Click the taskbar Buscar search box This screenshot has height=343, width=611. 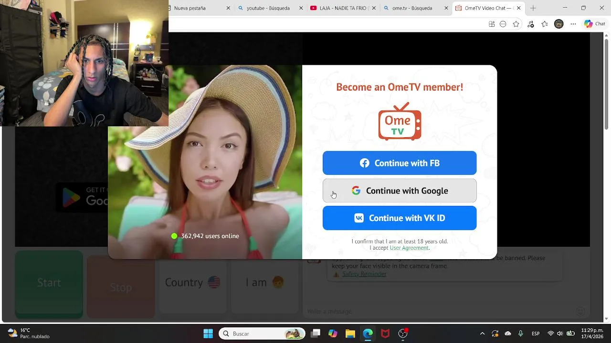coord(262,333)
